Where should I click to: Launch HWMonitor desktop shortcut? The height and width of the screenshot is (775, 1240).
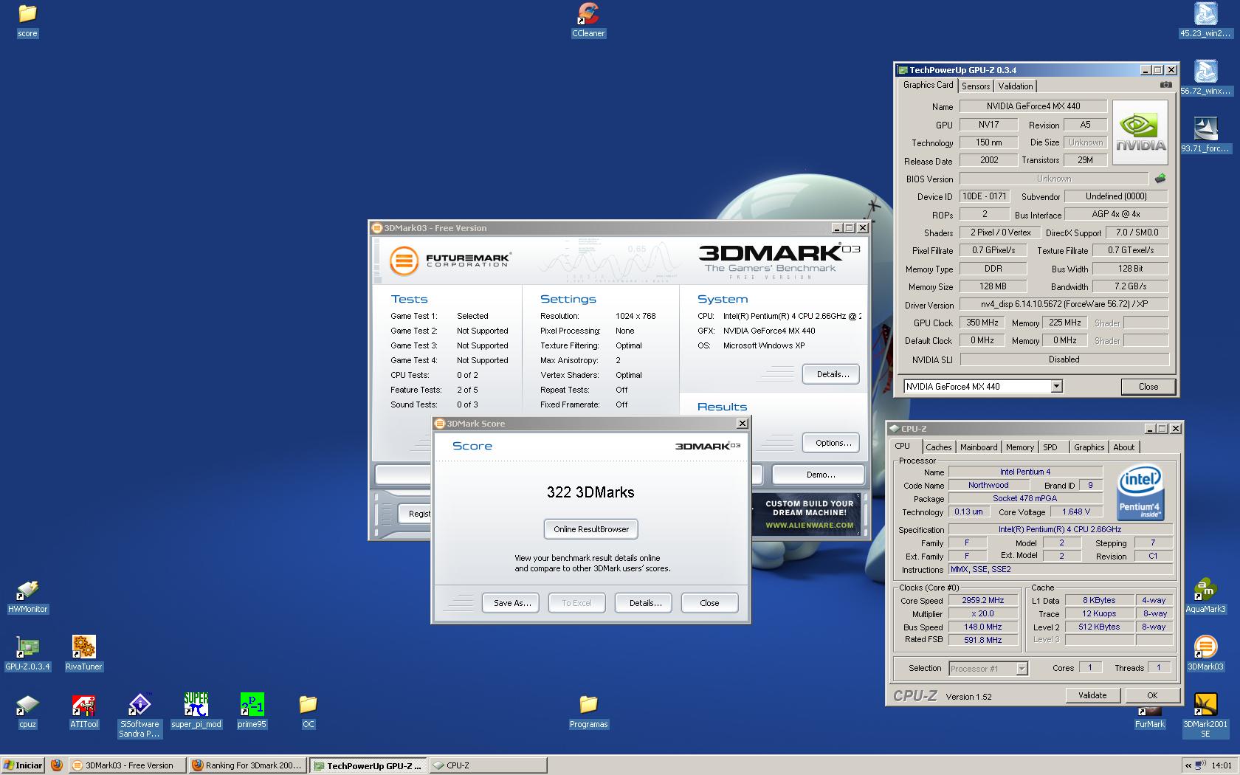pos(27,596)
